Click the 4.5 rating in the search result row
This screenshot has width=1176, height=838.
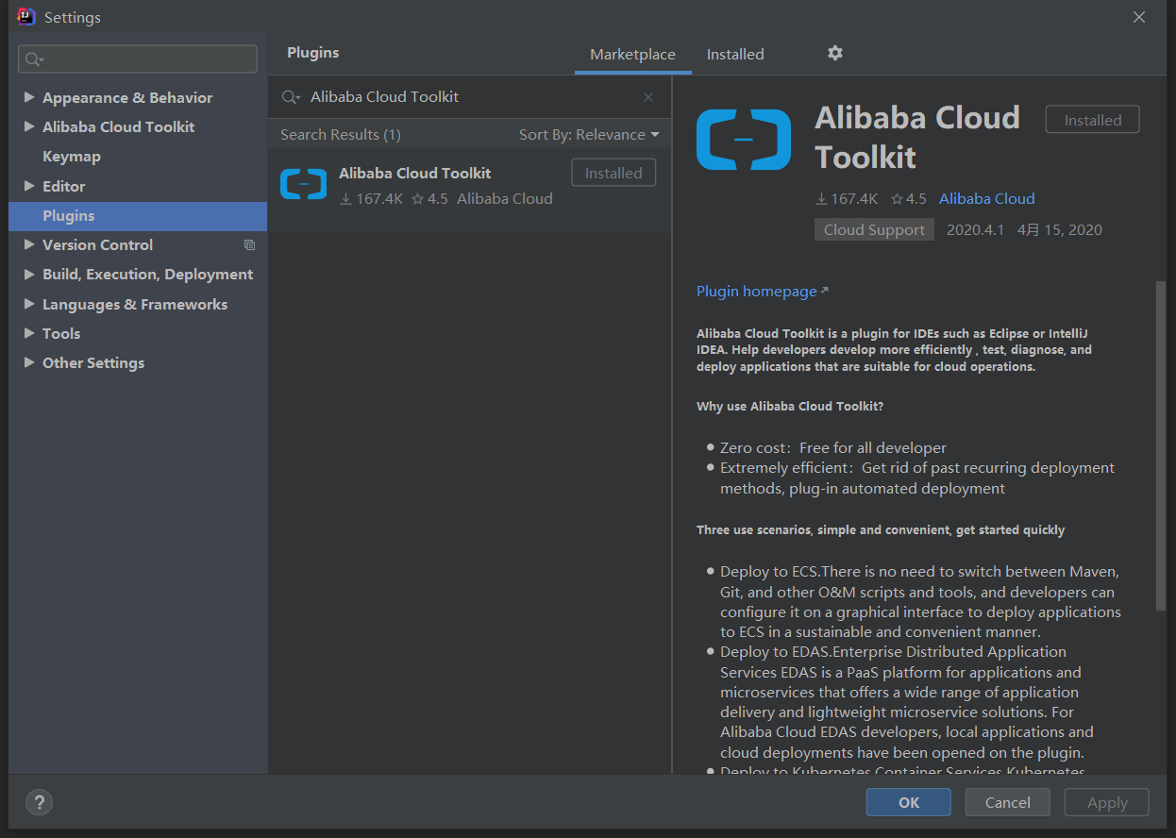(x=430, y=198)
